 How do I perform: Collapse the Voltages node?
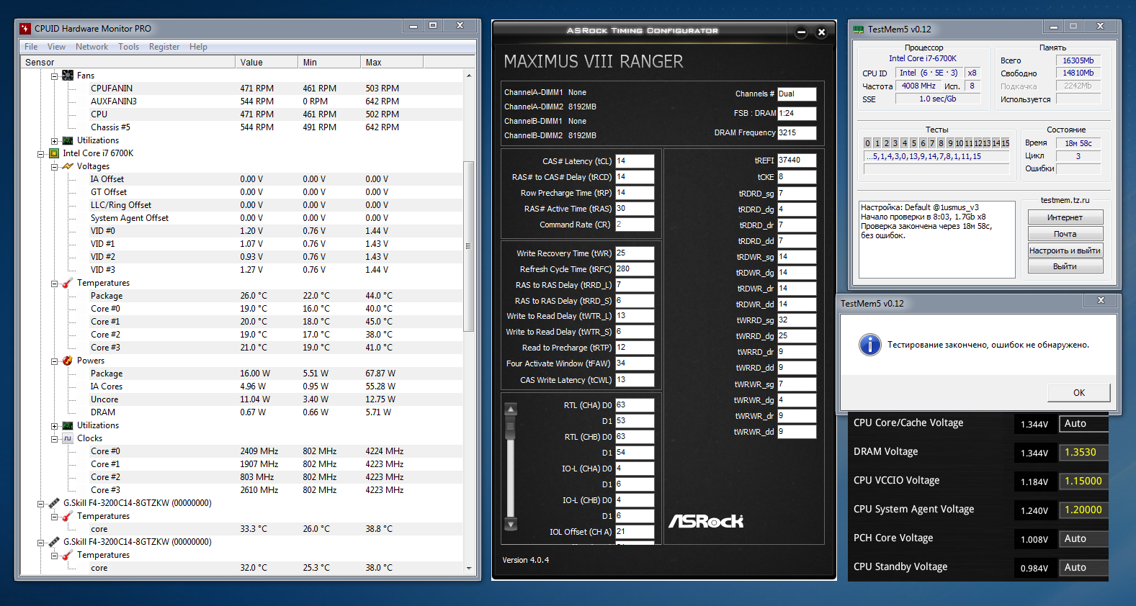[x=54, y=166]
